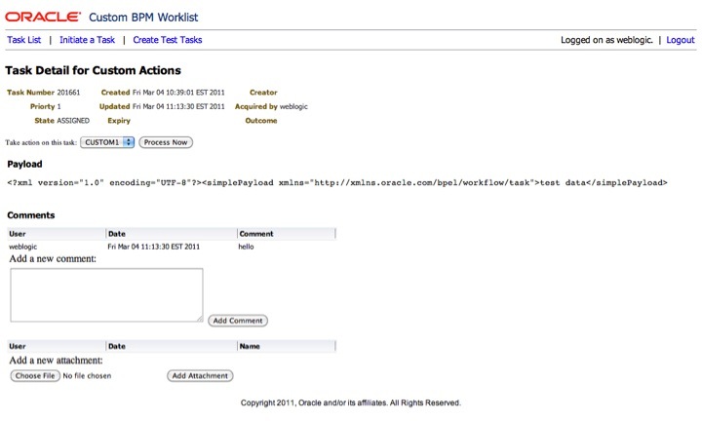702x421 pixels.
Task: Open the Task List link
Action: coord(24,40)
